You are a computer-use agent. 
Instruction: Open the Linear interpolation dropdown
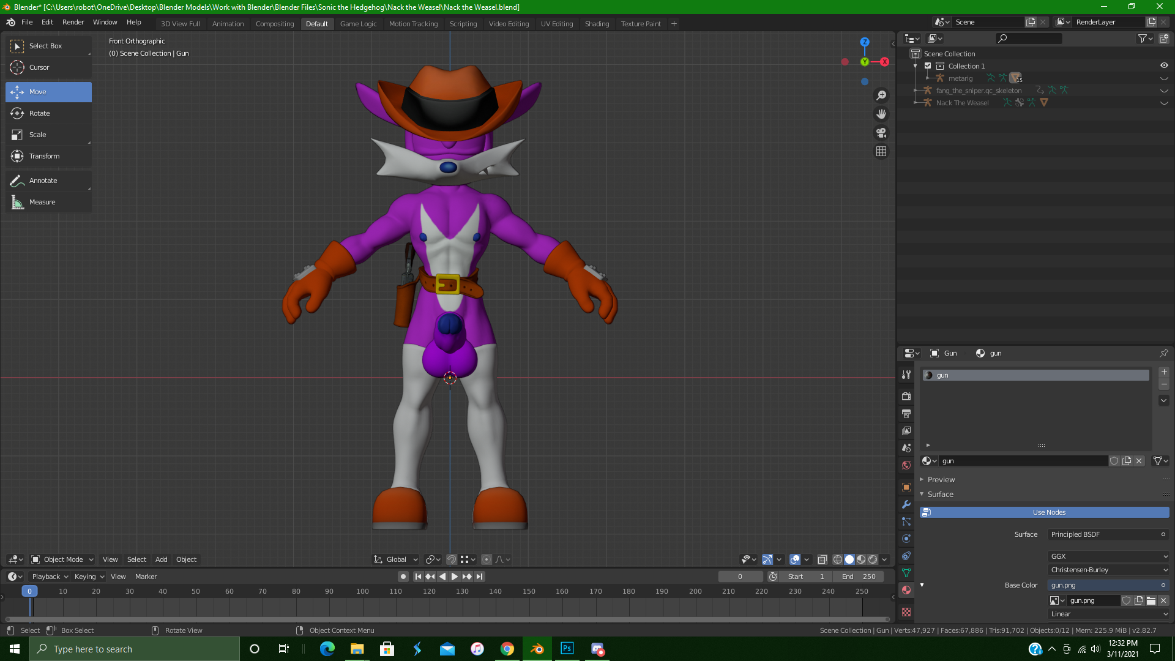point(1108,614)
